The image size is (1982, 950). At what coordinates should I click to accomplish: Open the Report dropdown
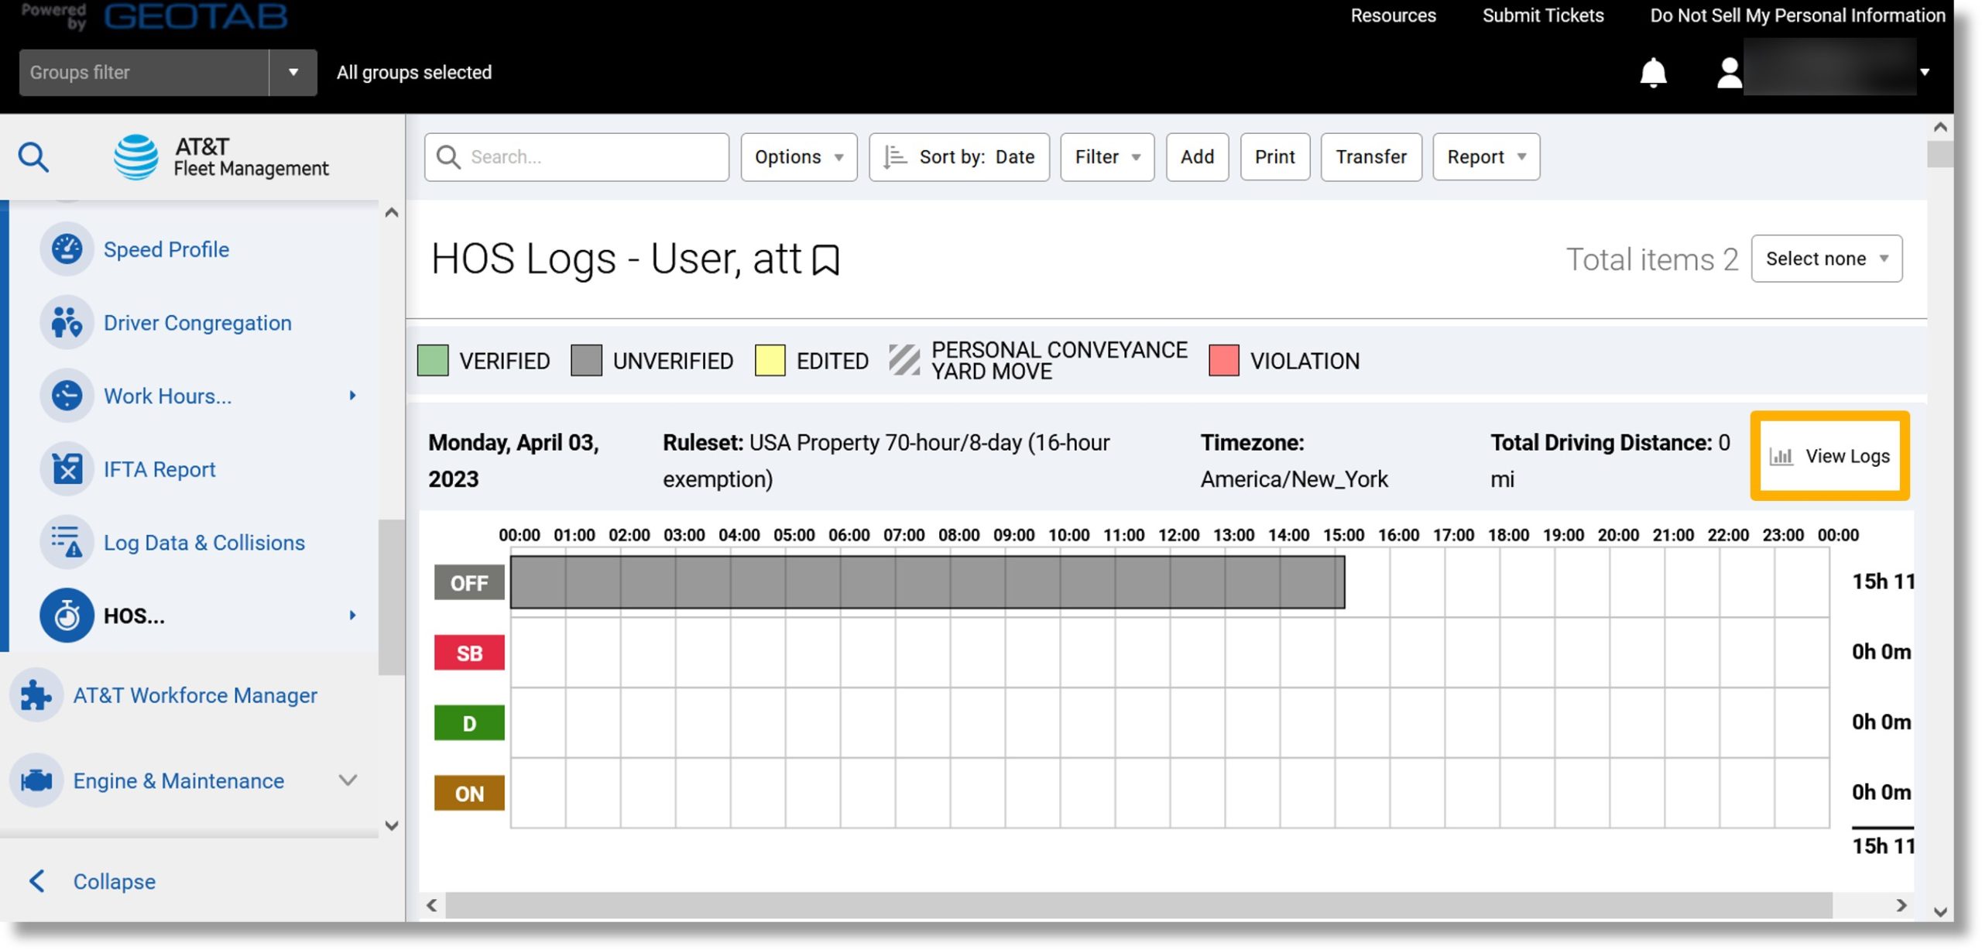1486,157
